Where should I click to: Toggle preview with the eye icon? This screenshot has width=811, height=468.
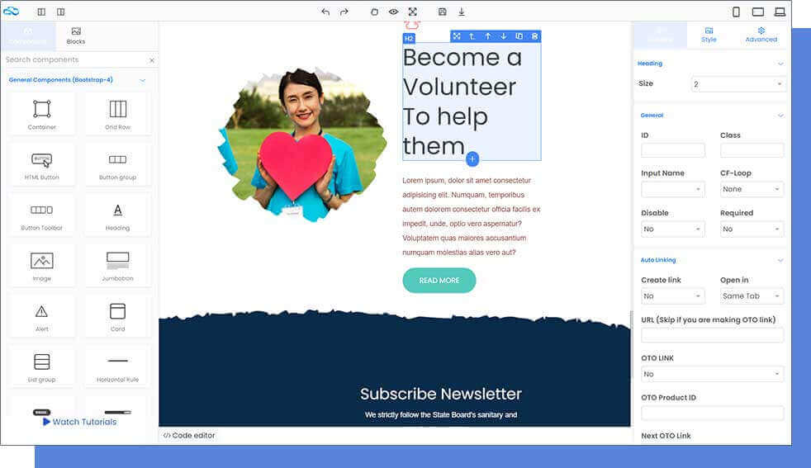point(393,12)
